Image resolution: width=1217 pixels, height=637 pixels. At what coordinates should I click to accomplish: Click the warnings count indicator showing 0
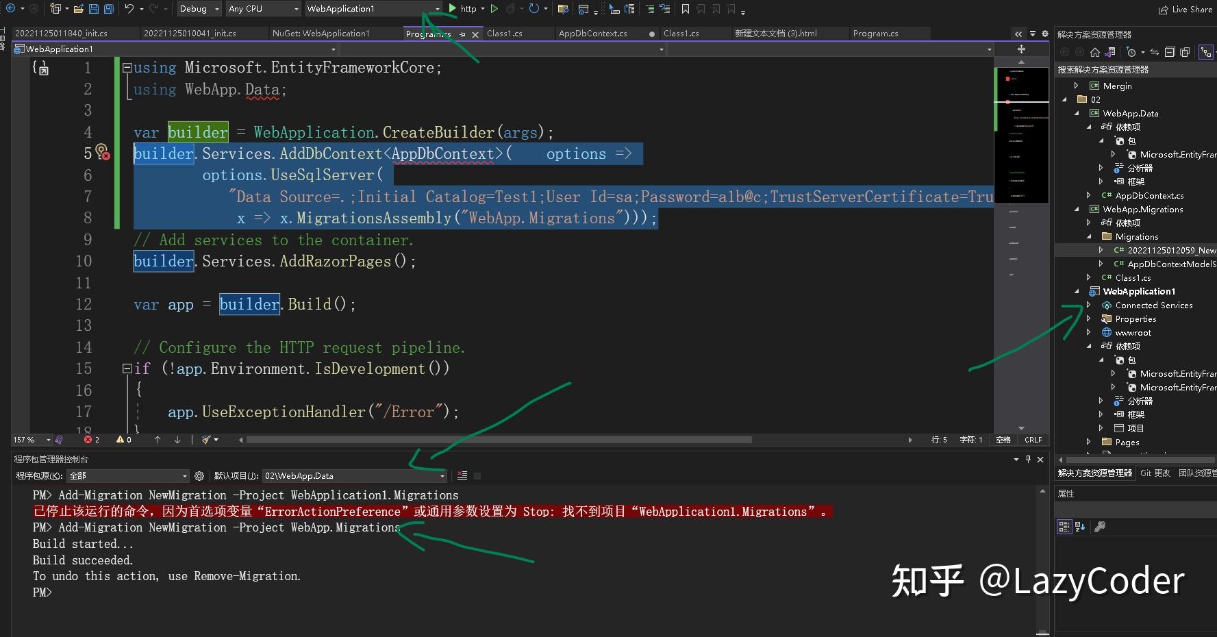coord(124,440)
